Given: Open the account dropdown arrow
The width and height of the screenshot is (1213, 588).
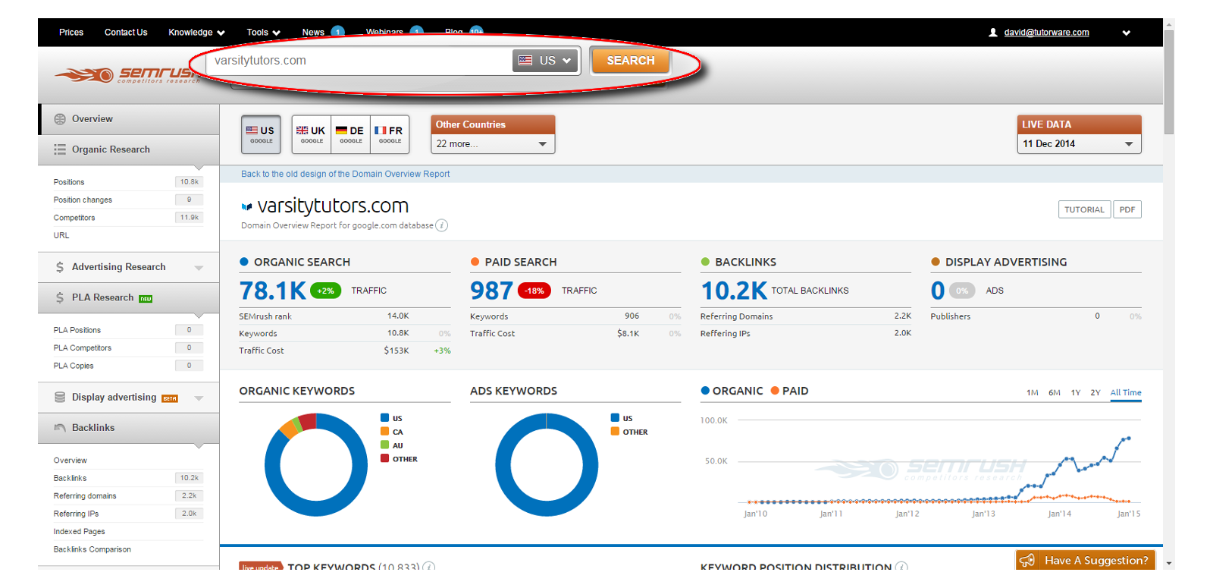Looking at the screenshot, I should coord(1127,33).
